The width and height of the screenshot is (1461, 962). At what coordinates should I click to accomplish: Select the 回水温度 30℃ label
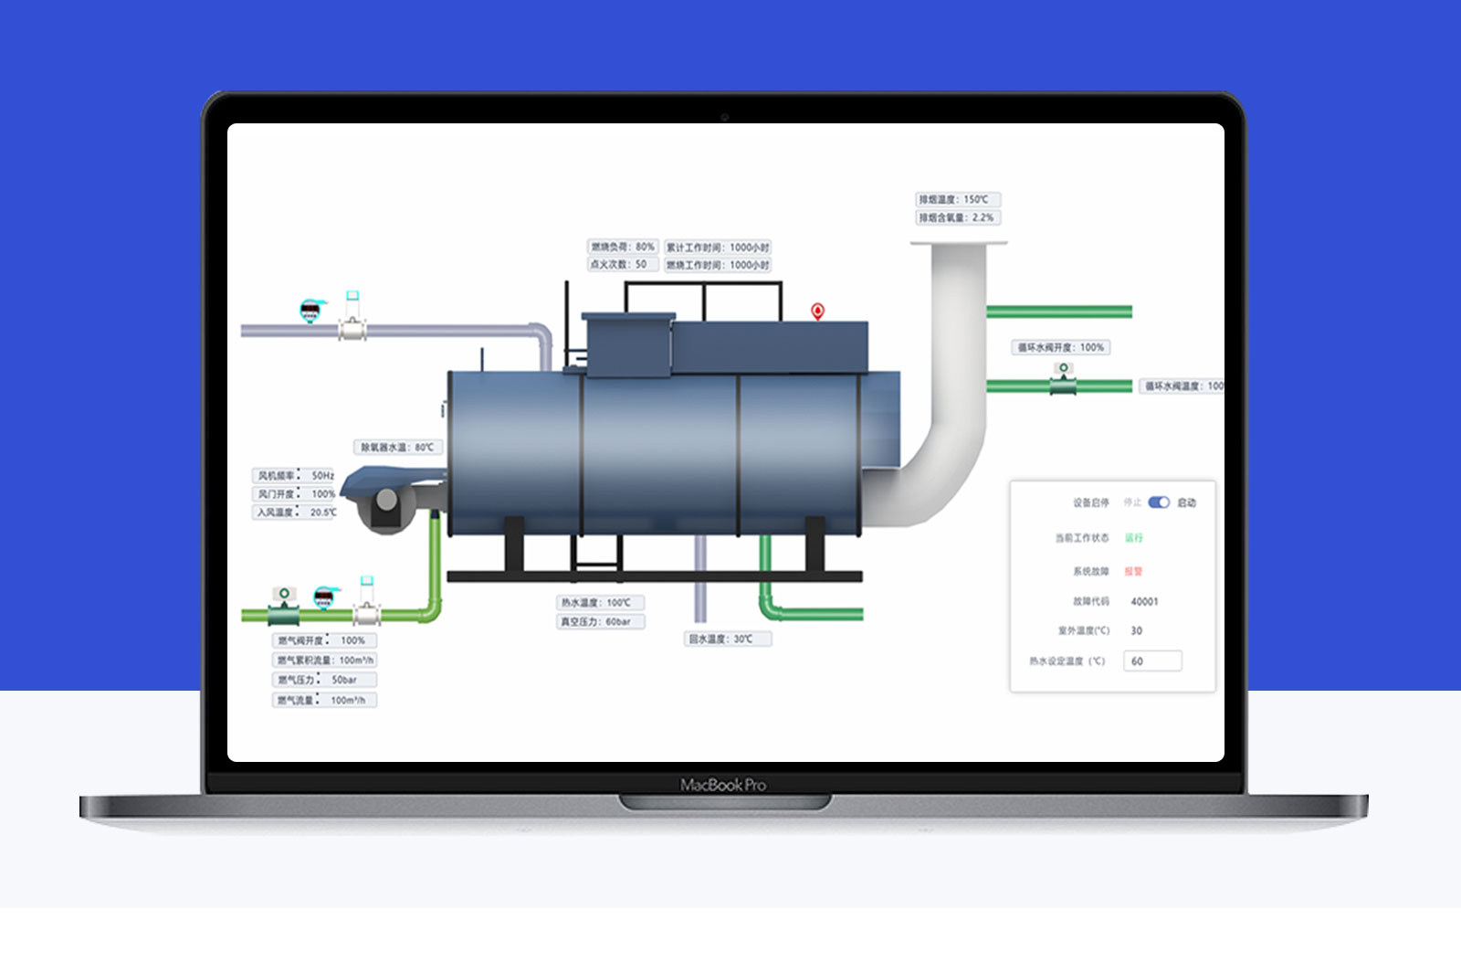point(728,640)
